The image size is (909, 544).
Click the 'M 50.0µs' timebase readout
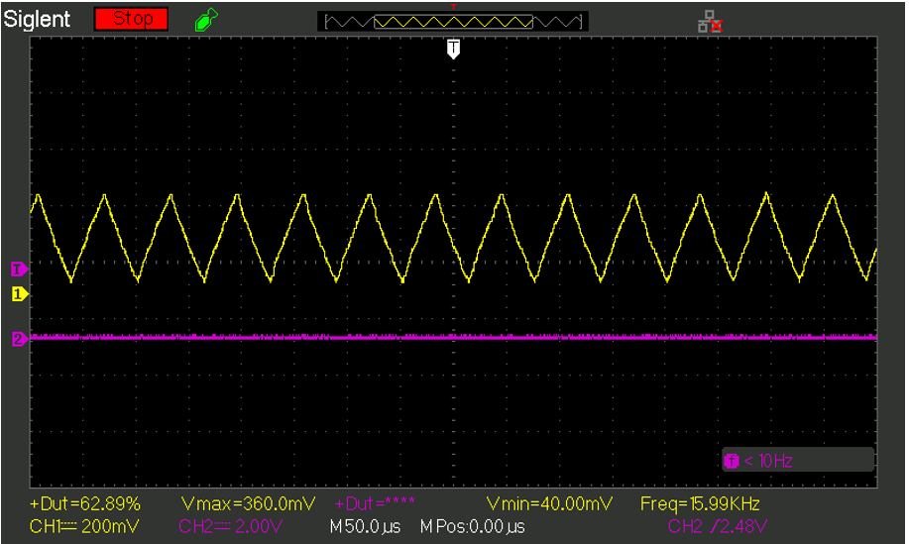coord(365,526)
